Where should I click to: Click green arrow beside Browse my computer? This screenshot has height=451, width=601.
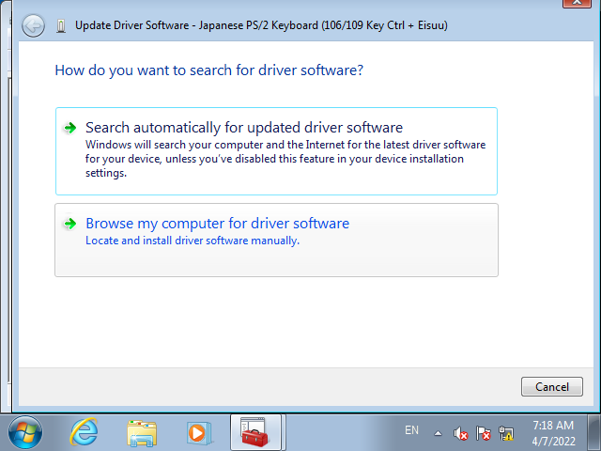click(70, 224)
